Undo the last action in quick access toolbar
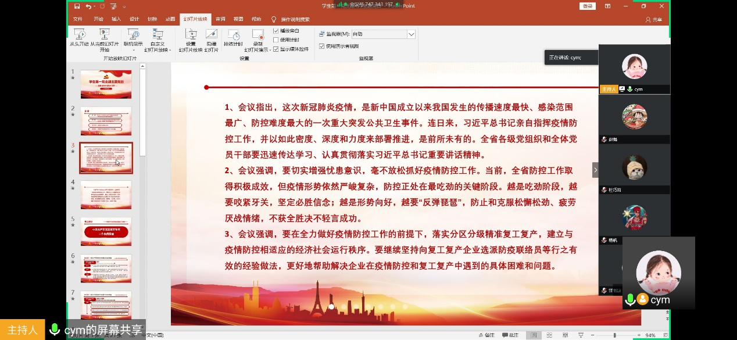 [89, 6]
